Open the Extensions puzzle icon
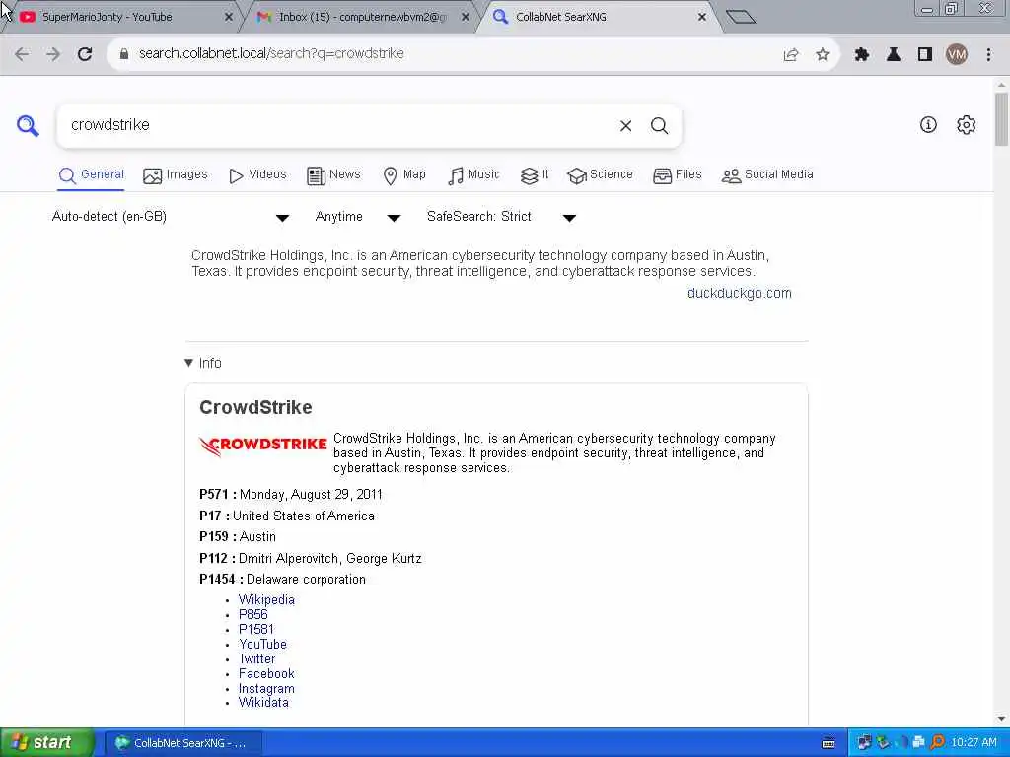Image resolution: width=1010 pixels, height=757 pixels. click(x=862, y=55)
